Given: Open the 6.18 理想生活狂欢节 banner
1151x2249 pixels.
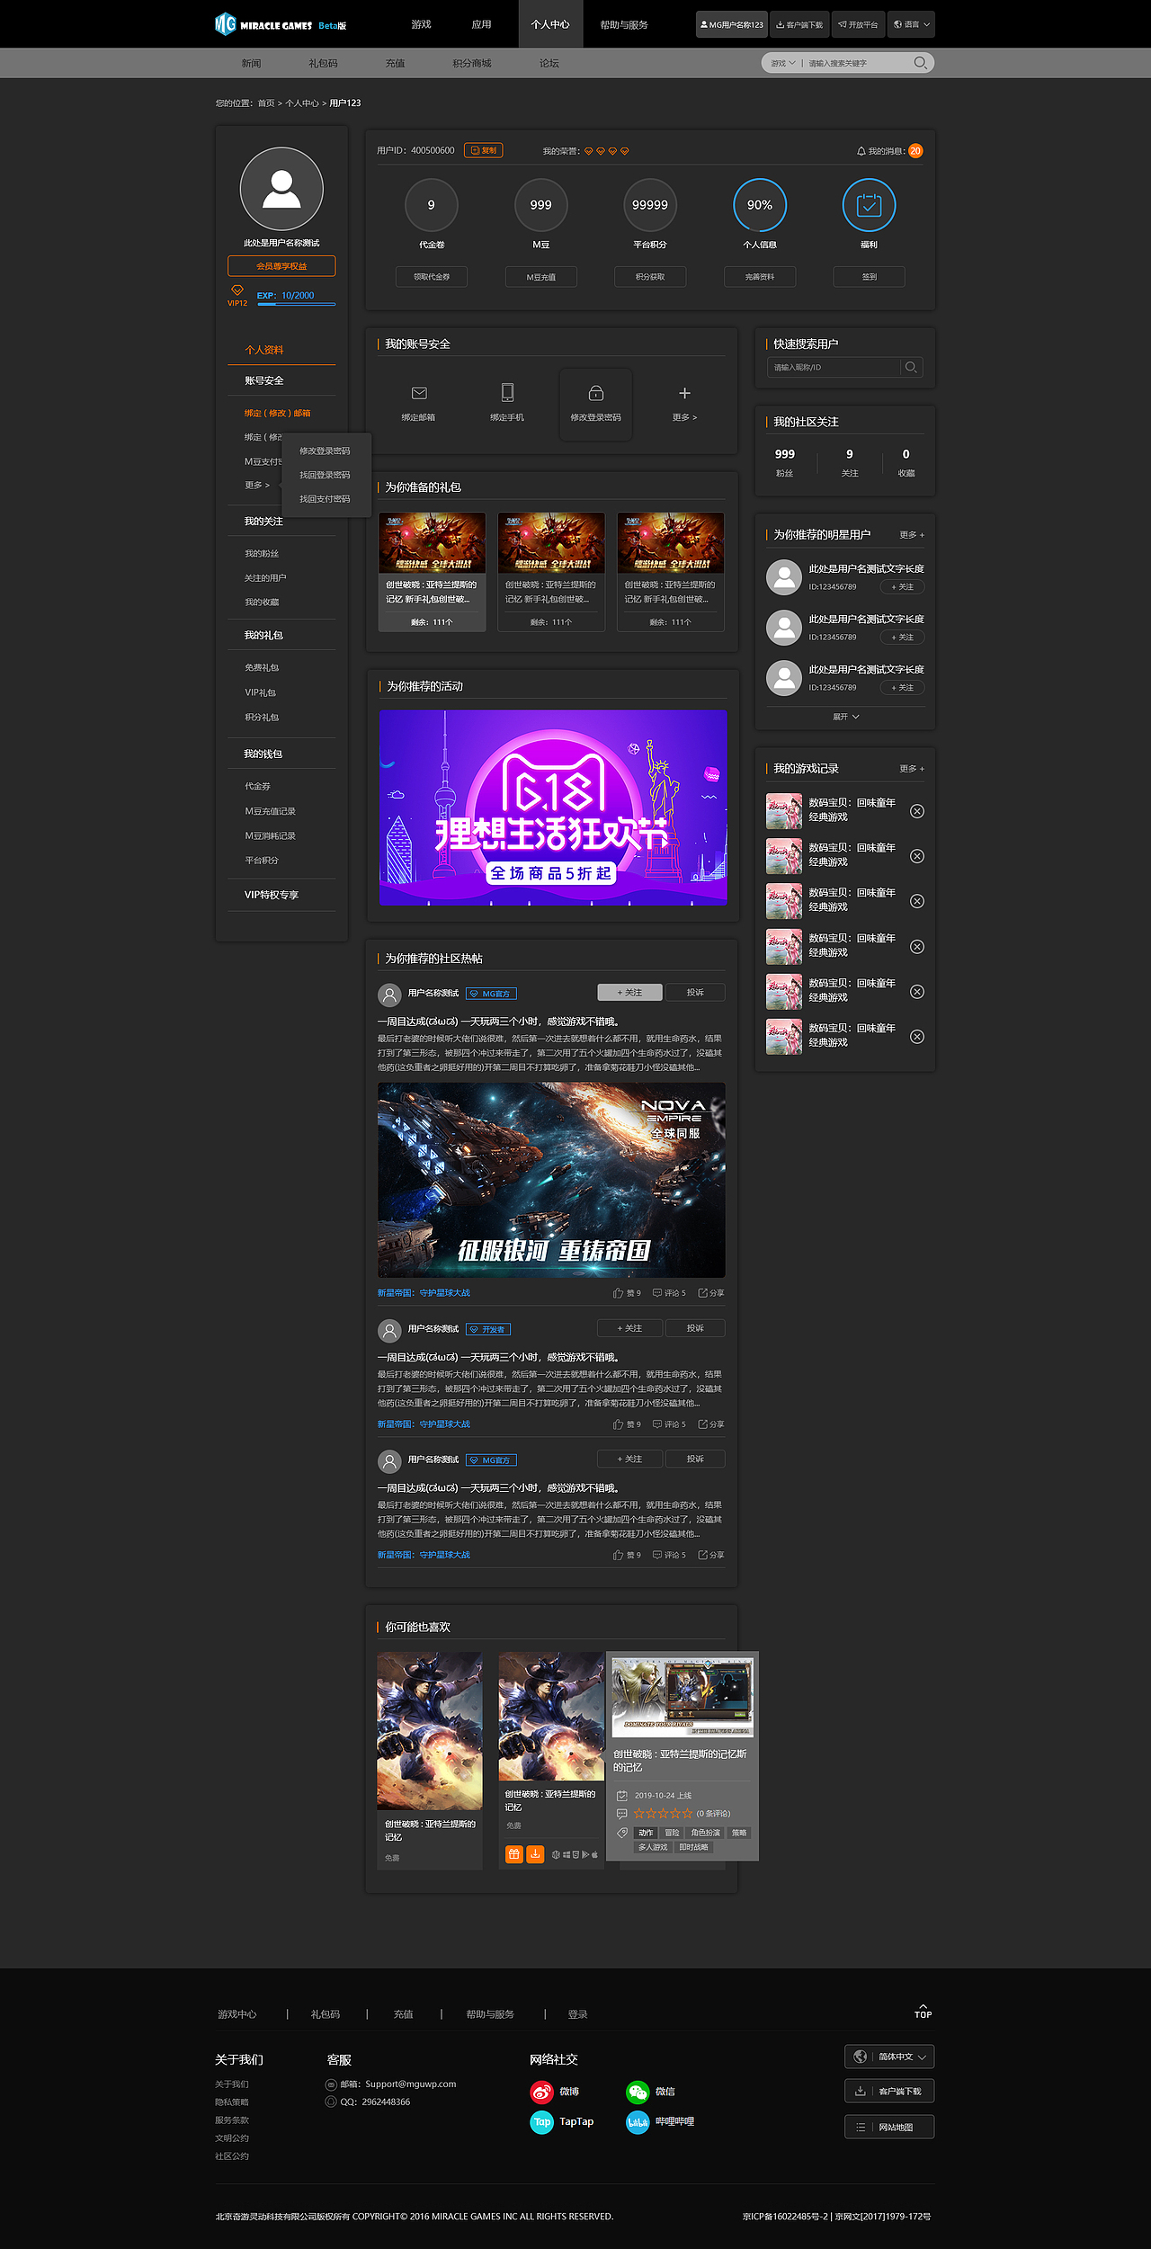Looking at the screenshot, I should point(553,808).
